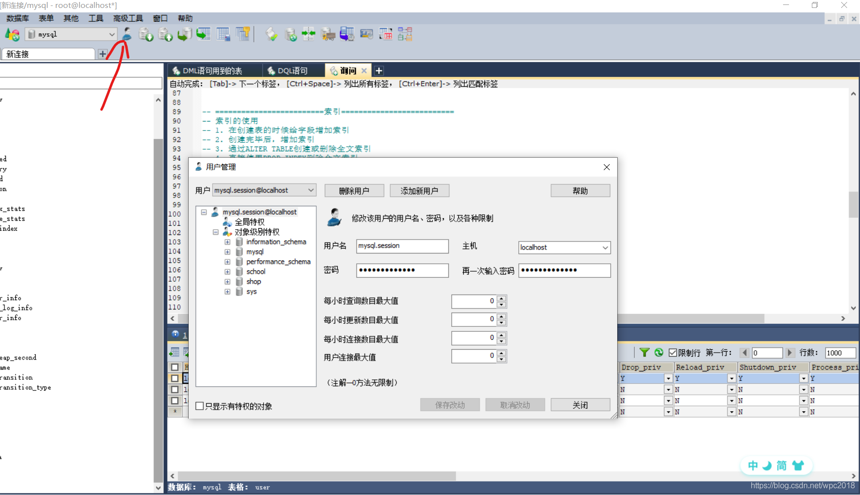Open the 用户 mysql.session@localhost dropdown
Image resolution: width=860 pixels, height=495 pixels.
(311, 190)
